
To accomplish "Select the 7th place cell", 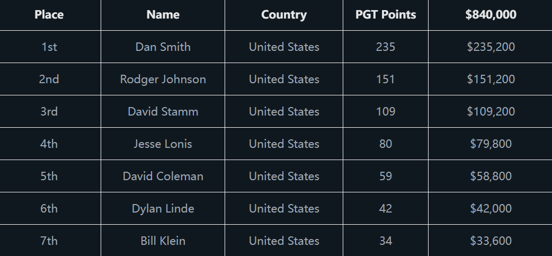I will (x=49, y=241).
